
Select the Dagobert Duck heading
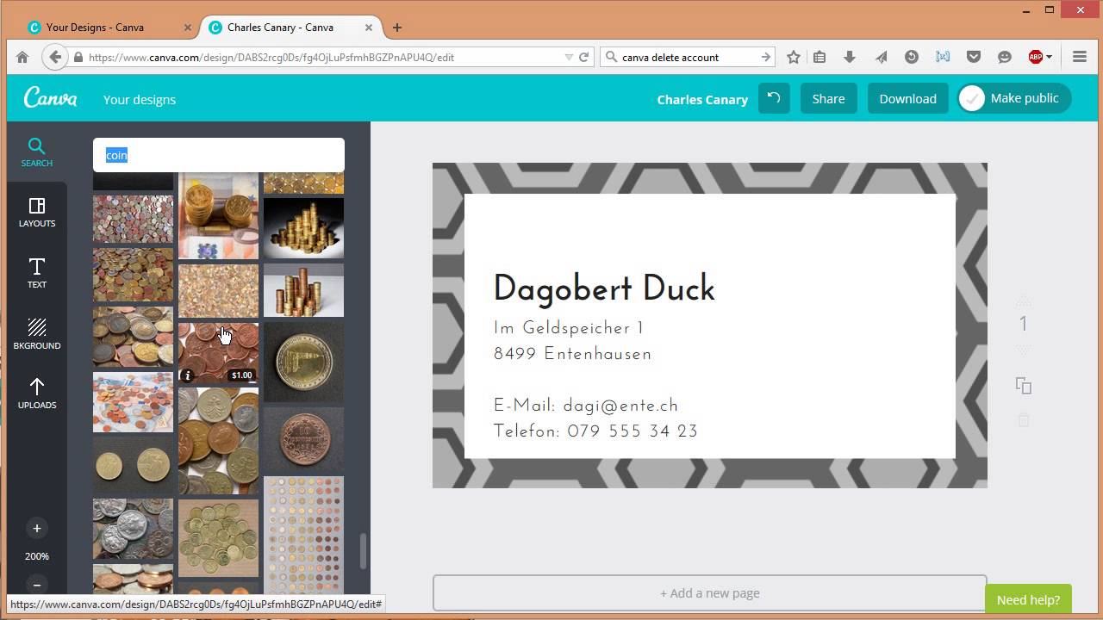[604, 288]
